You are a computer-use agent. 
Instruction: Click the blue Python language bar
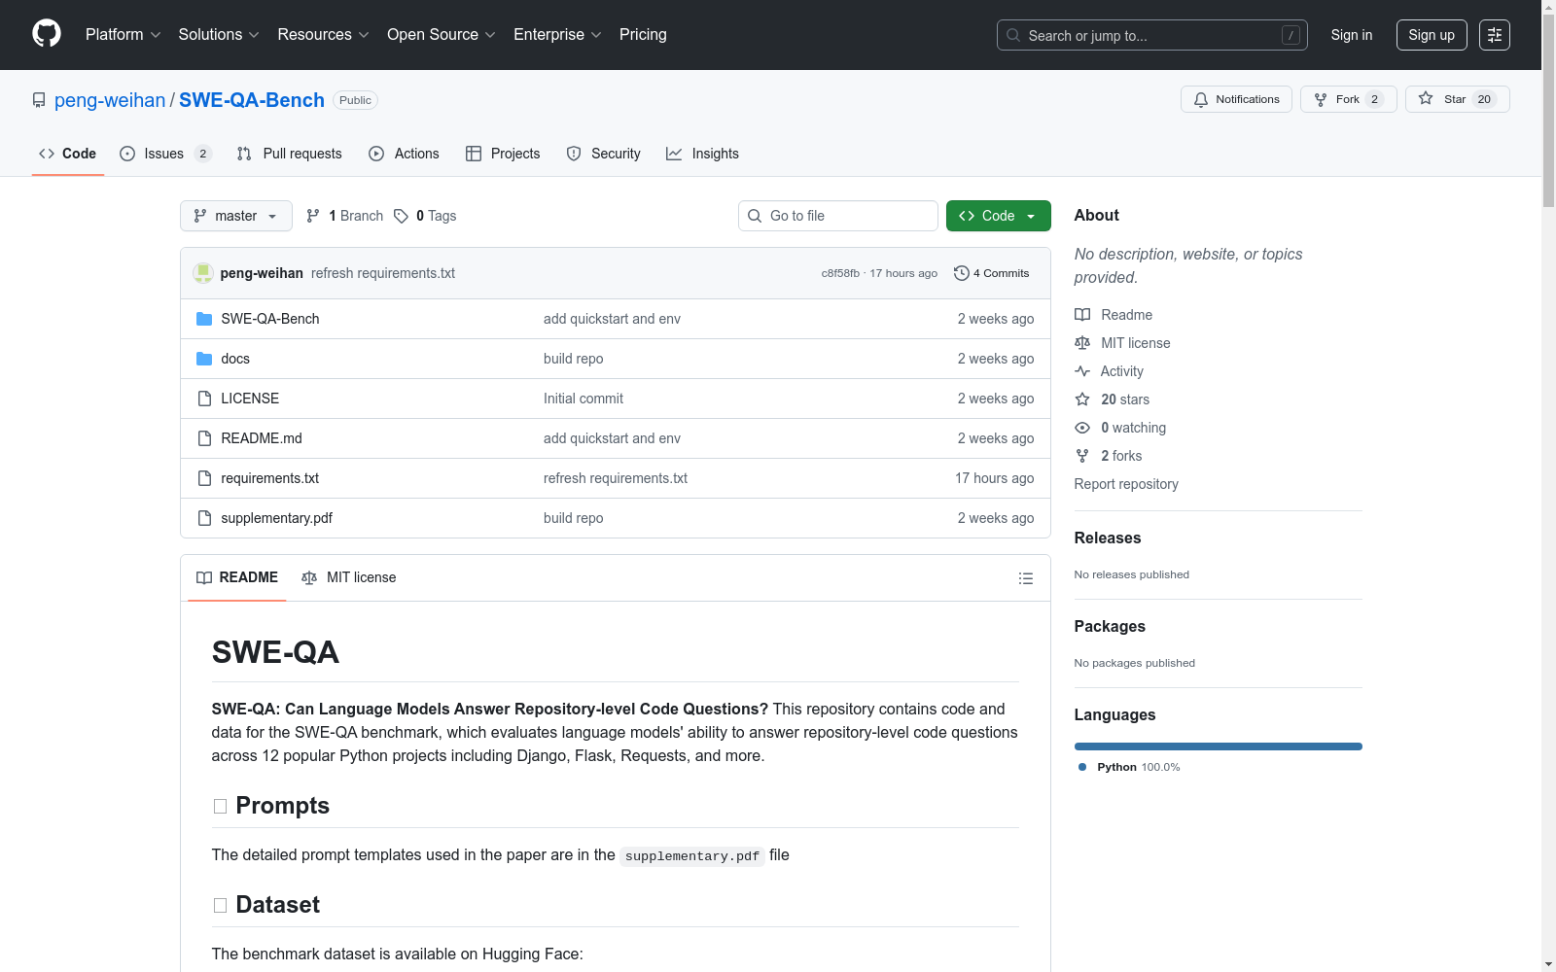[1219, 746]
